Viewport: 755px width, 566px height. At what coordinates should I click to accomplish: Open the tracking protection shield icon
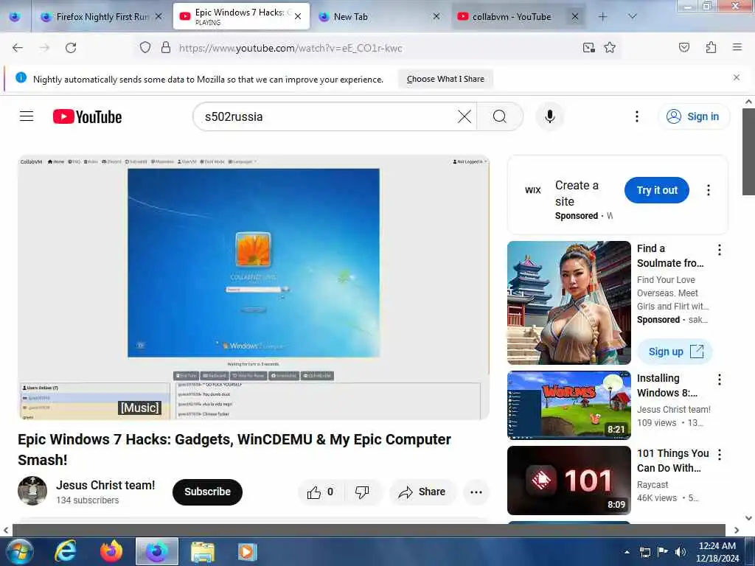[145, 47]
